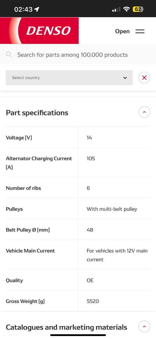Select the Voltage [V] specification row
This screenshot has height=339, width=156.
[x=78, y=137]
